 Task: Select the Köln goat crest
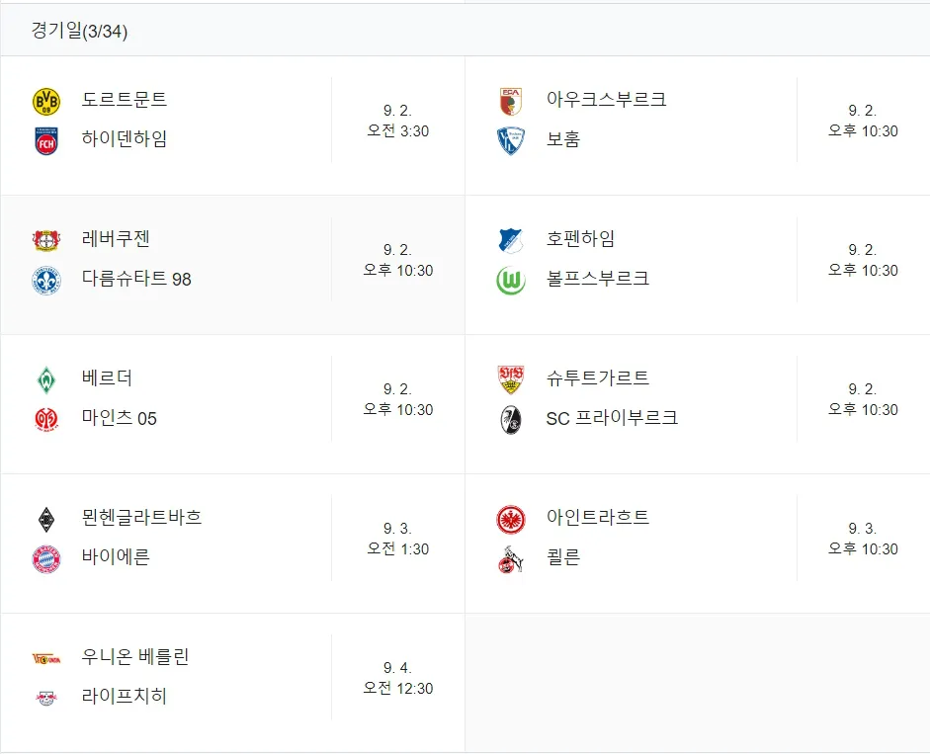pyautogui.click(x=511, y=559)
